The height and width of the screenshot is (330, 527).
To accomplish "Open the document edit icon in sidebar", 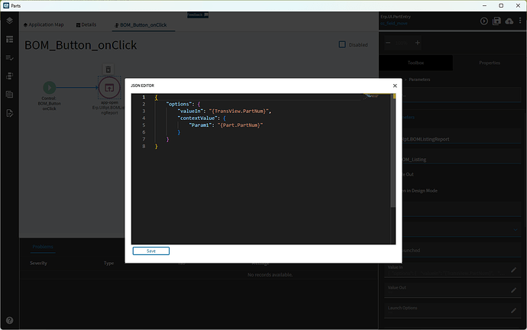I will click(x=10, y=113).
